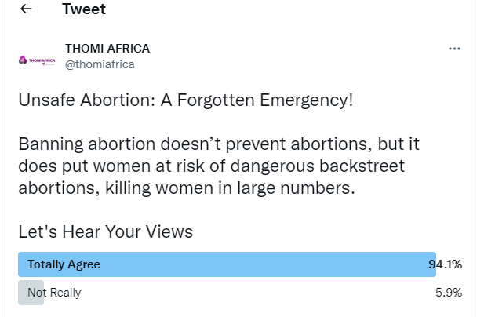Open the THOMI AFRICA profile logo
This screenshot has height=317, width=495.
tap(37, 60)
